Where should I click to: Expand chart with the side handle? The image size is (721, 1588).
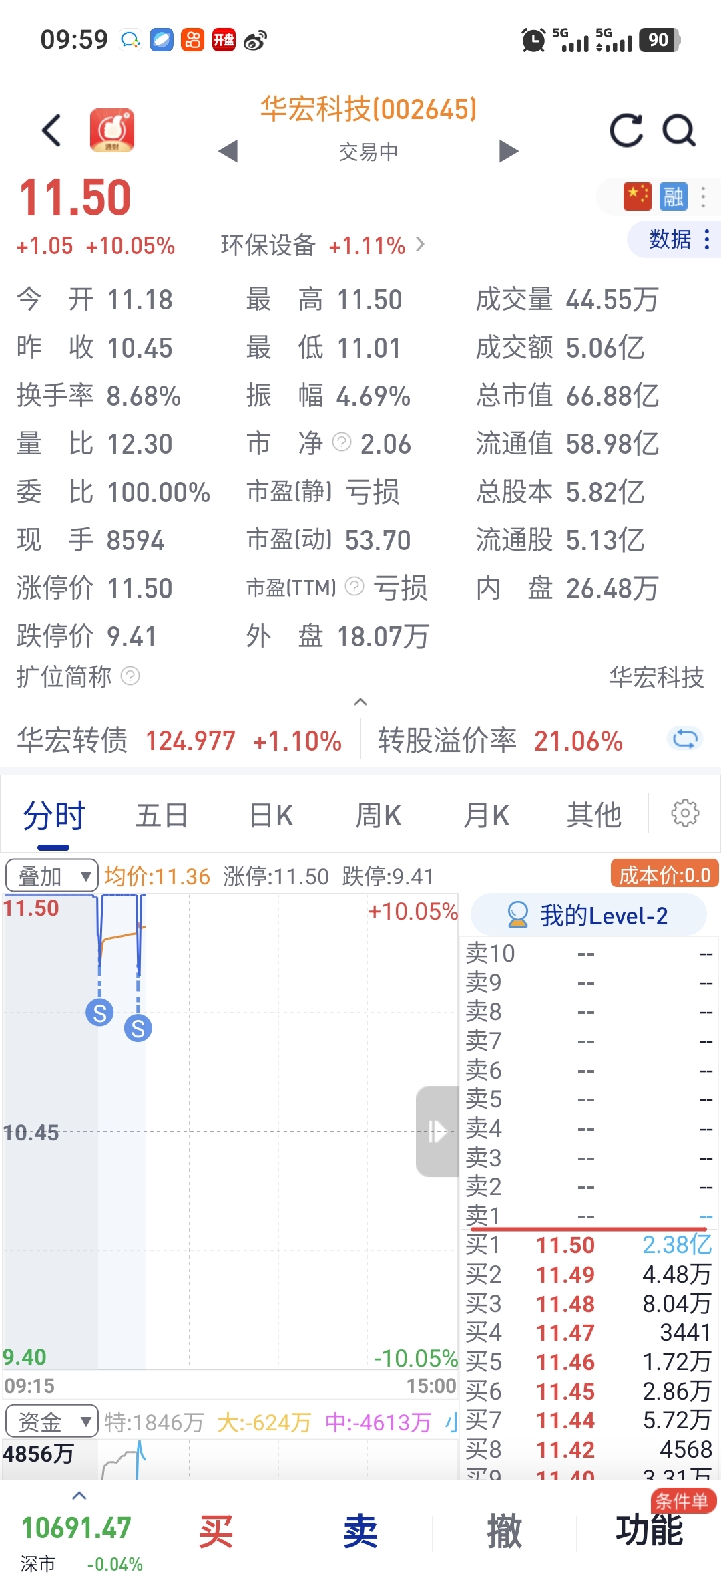click(x=437, y=1131)
